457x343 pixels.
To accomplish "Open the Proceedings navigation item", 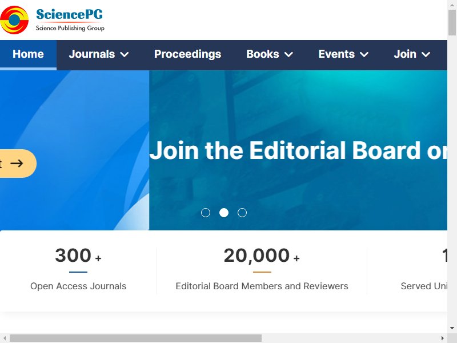I will pyautogui.click(x=188, y=54).
